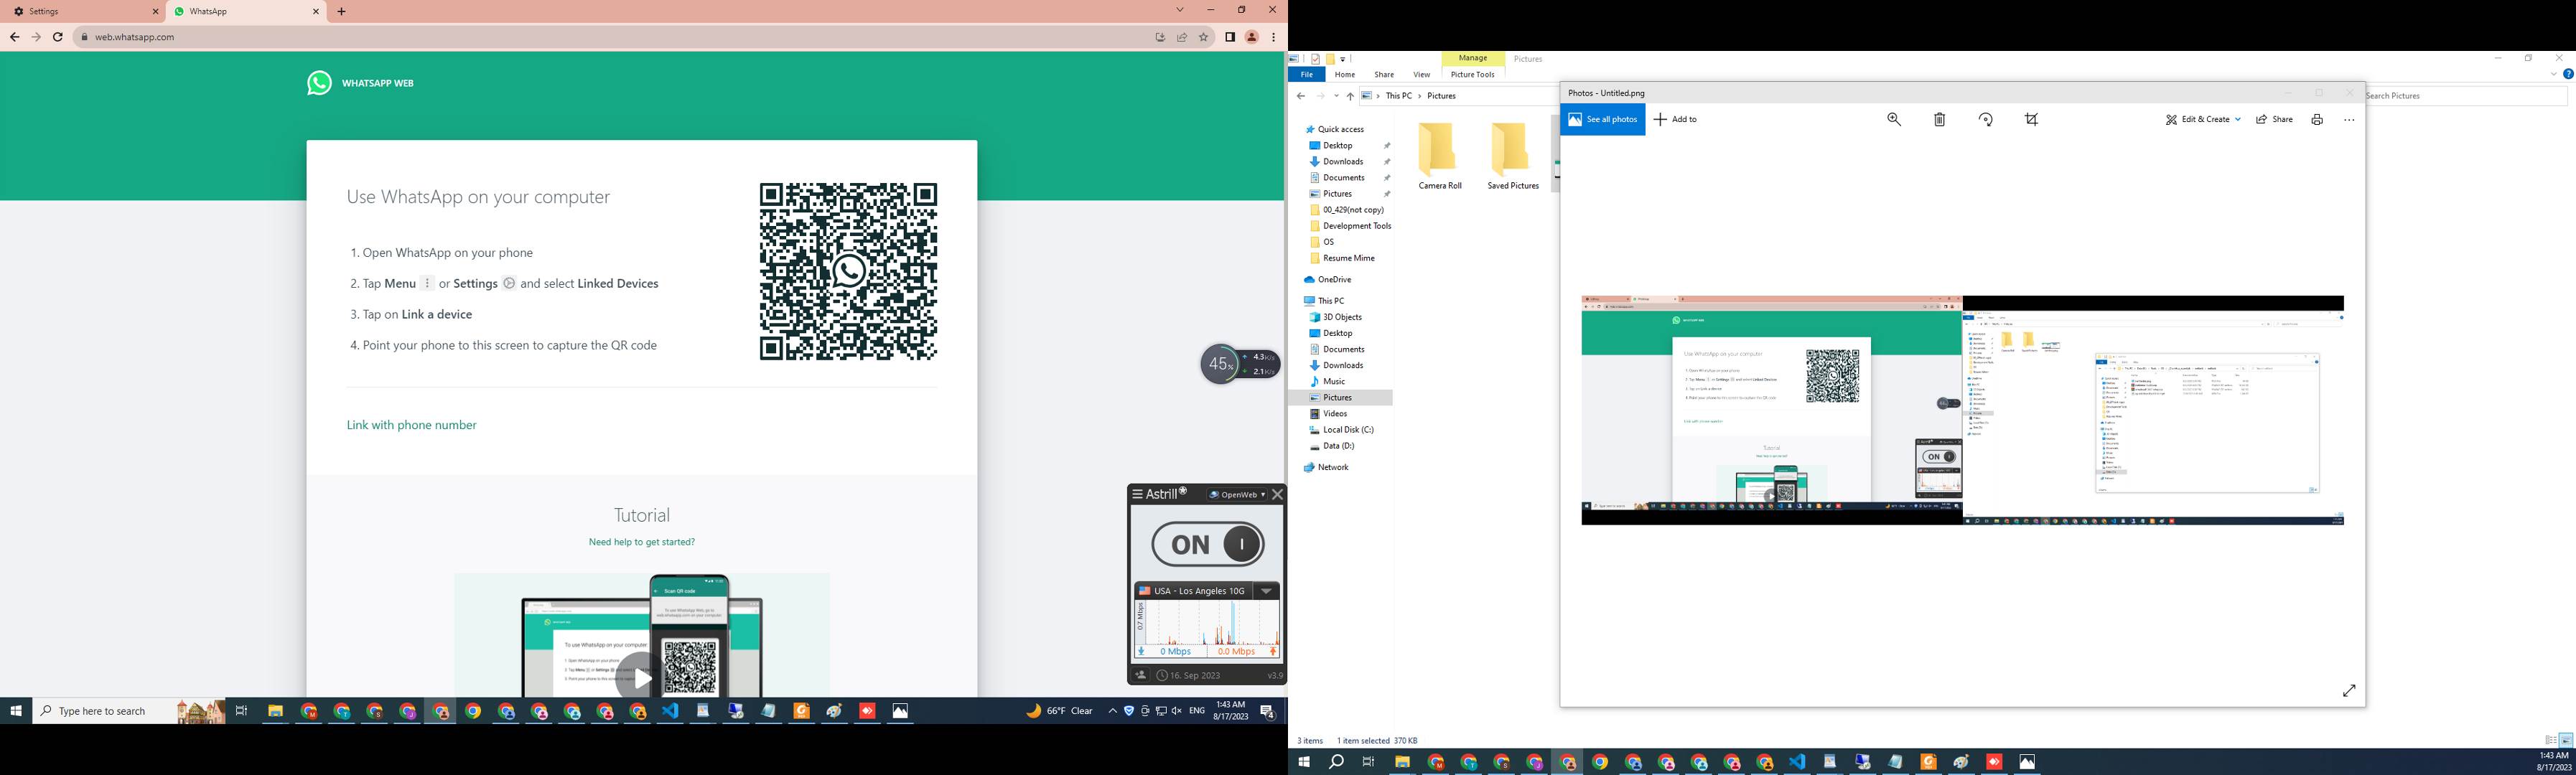This screenshot has width=2576, height=775.
Task: Open the Edit & Create dropdown
Action: tap(2203, 119)
